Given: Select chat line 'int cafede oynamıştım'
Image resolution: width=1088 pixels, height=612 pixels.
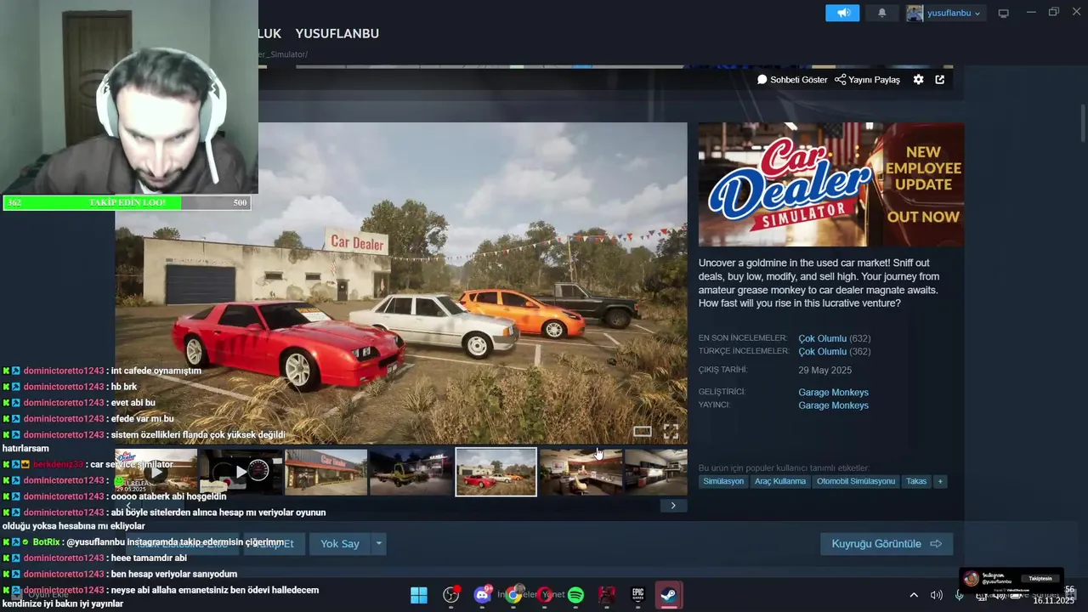Looking at the screenshot, I should [156, 371].
